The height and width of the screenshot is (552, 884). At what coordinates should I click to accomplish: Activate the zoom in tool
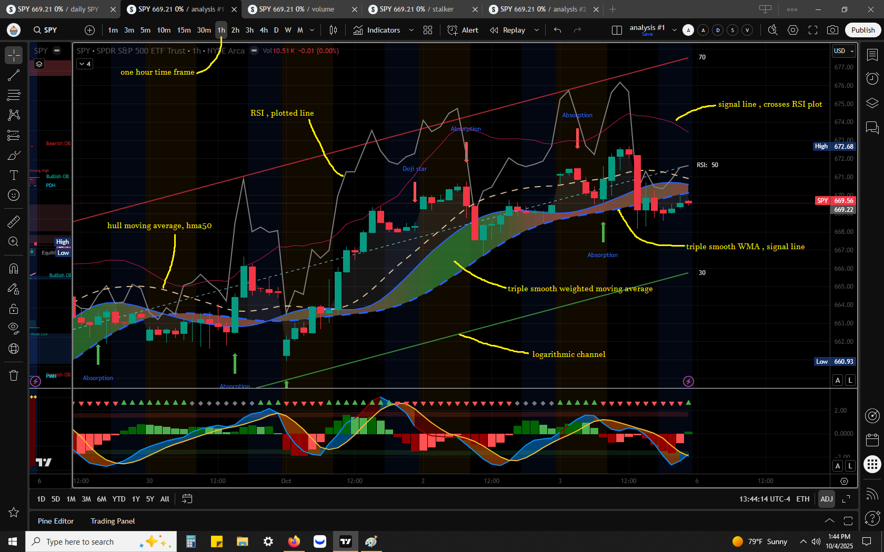point(14,242)
